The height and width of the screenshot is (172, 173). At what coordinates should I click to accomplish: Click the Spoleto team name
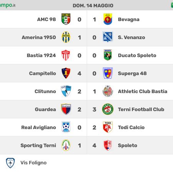(x=127, y=146)
